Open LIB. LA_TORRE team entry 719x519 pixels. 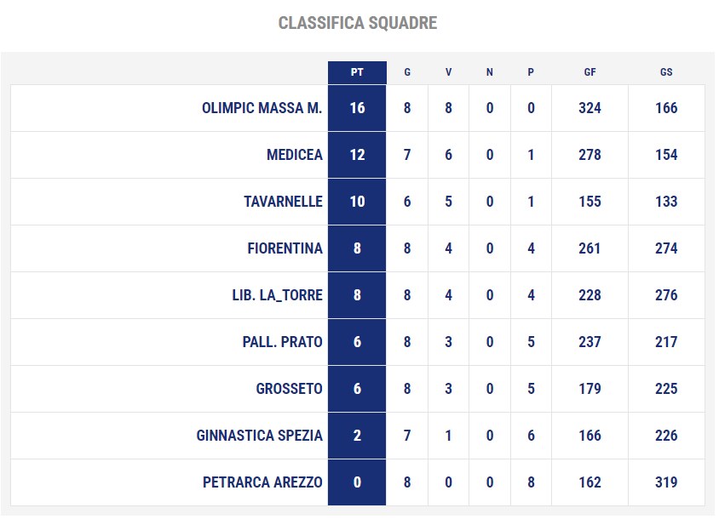[277, 295]
